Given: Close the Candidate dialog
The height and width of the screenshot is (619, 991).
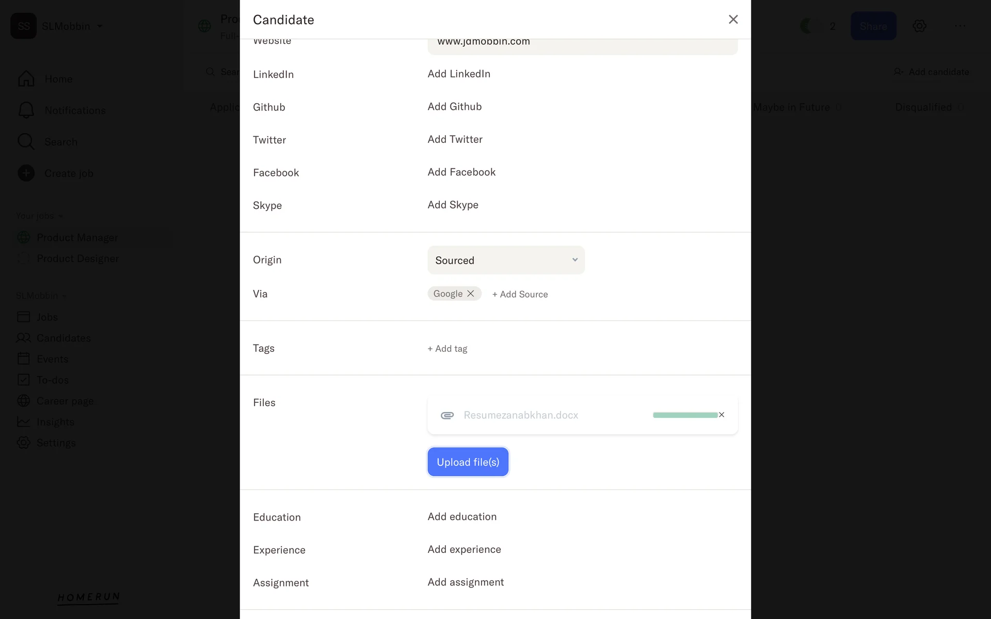Looking at the screenshot, I should [x=733, y=20].
